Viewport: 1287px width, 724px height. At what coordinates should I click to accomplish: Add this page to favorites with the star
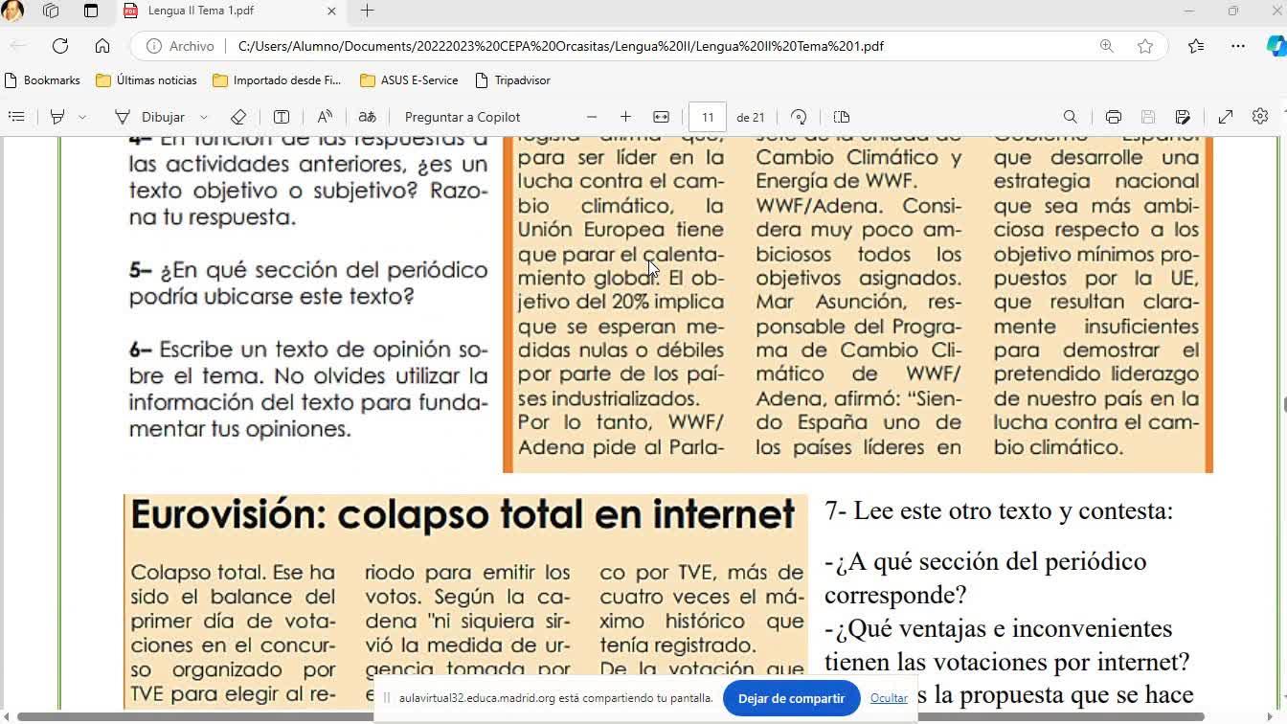pos(1145,46)
